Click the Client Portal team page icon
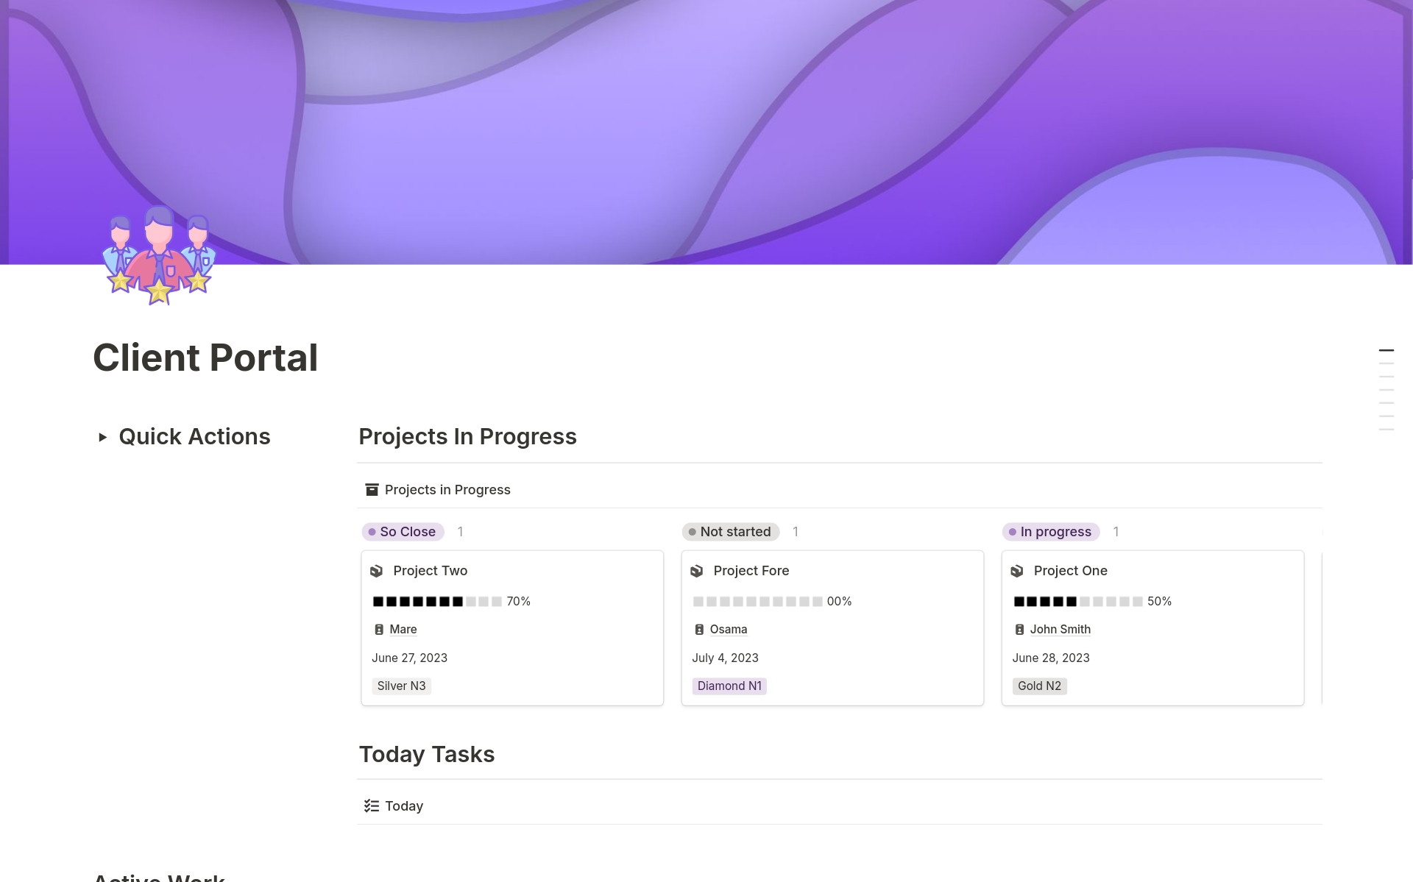Image resolution: width=1413 pixels, height=882 pixels. point(159,255)
